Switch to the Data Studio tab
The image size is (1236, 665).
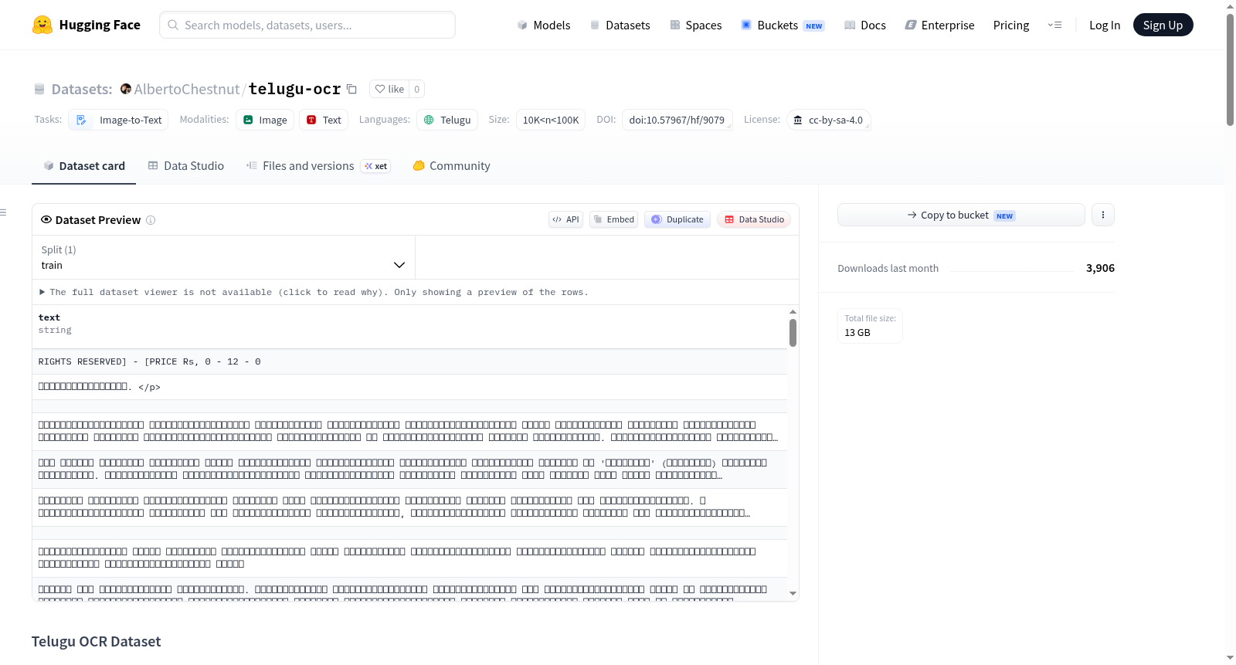pyautogui.click(x=186, y=165)
